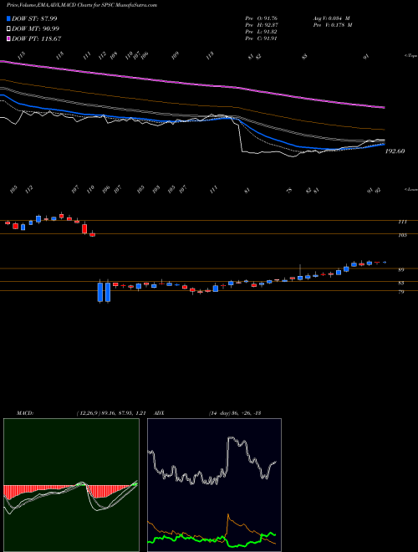
Task: Click the 109 label in the tops row
Action: coord(176,56)
